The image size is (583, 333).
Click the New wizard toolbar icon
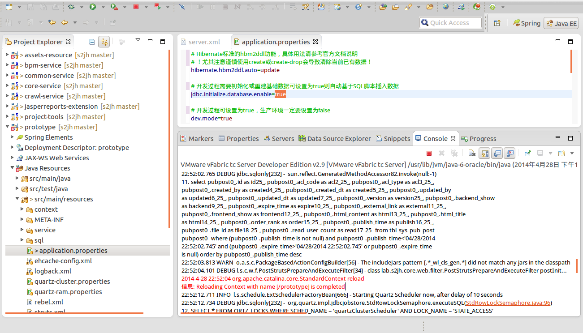coord(9,7)
